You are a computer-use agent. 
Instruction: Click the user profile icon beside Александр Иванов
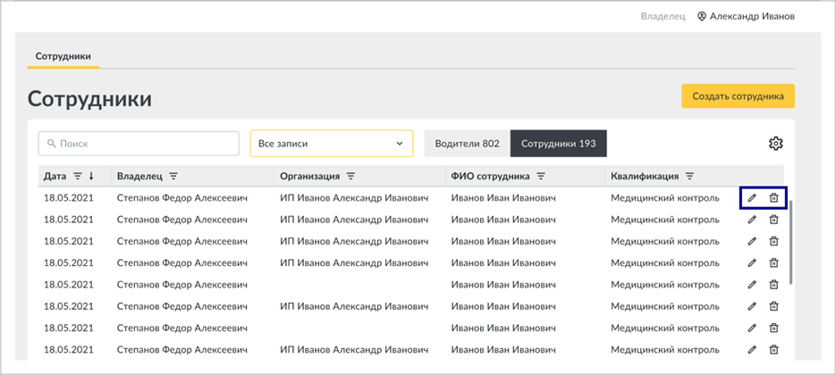pyautogui.click(x=702, y=16)
